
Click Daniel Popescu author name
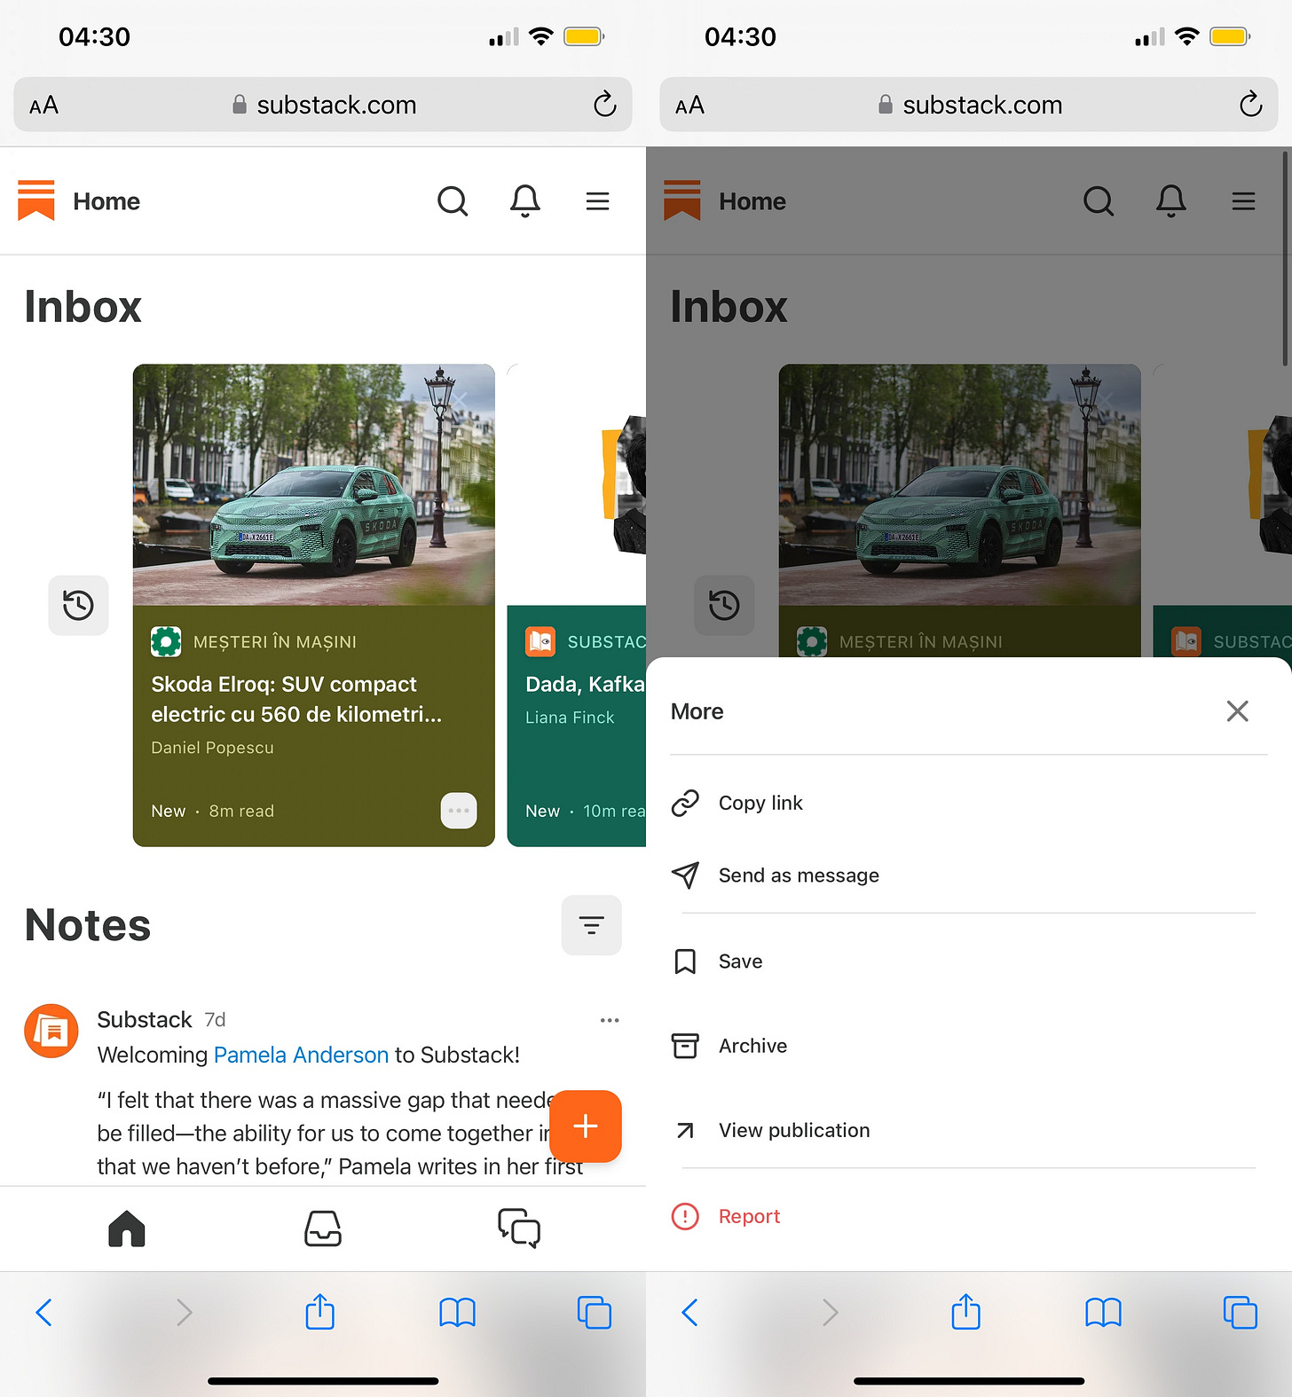click(213, 748)
